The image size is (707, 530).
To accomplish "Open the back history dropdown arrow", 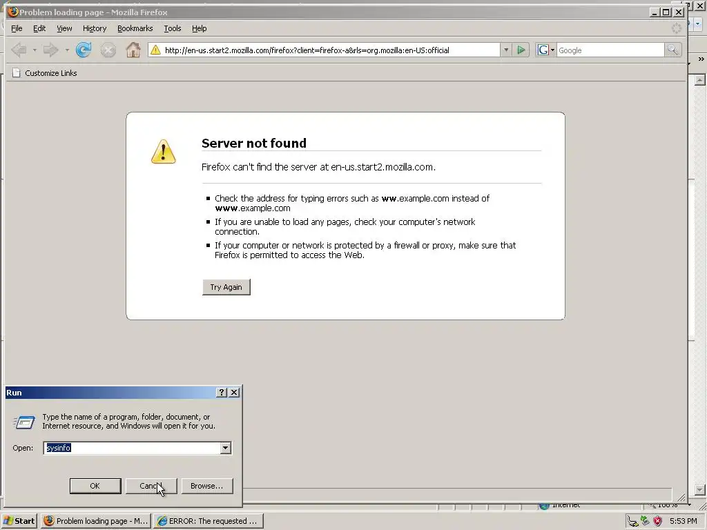I will [35, 50].
